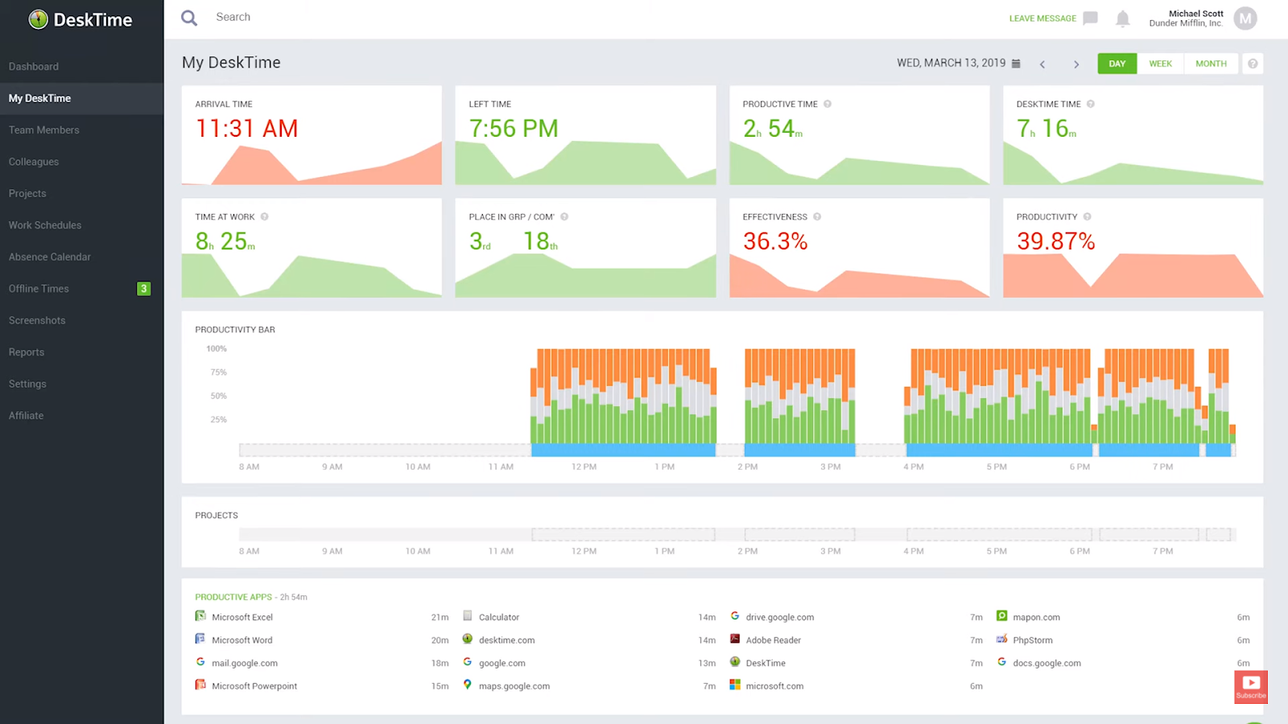
Task: Click the Productive Time info icon
Action: (828, 104)
